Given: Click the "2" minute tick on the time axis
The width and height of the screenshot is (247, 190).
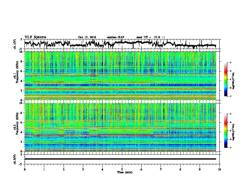Looking at the screenshot, I should point(64,170).
